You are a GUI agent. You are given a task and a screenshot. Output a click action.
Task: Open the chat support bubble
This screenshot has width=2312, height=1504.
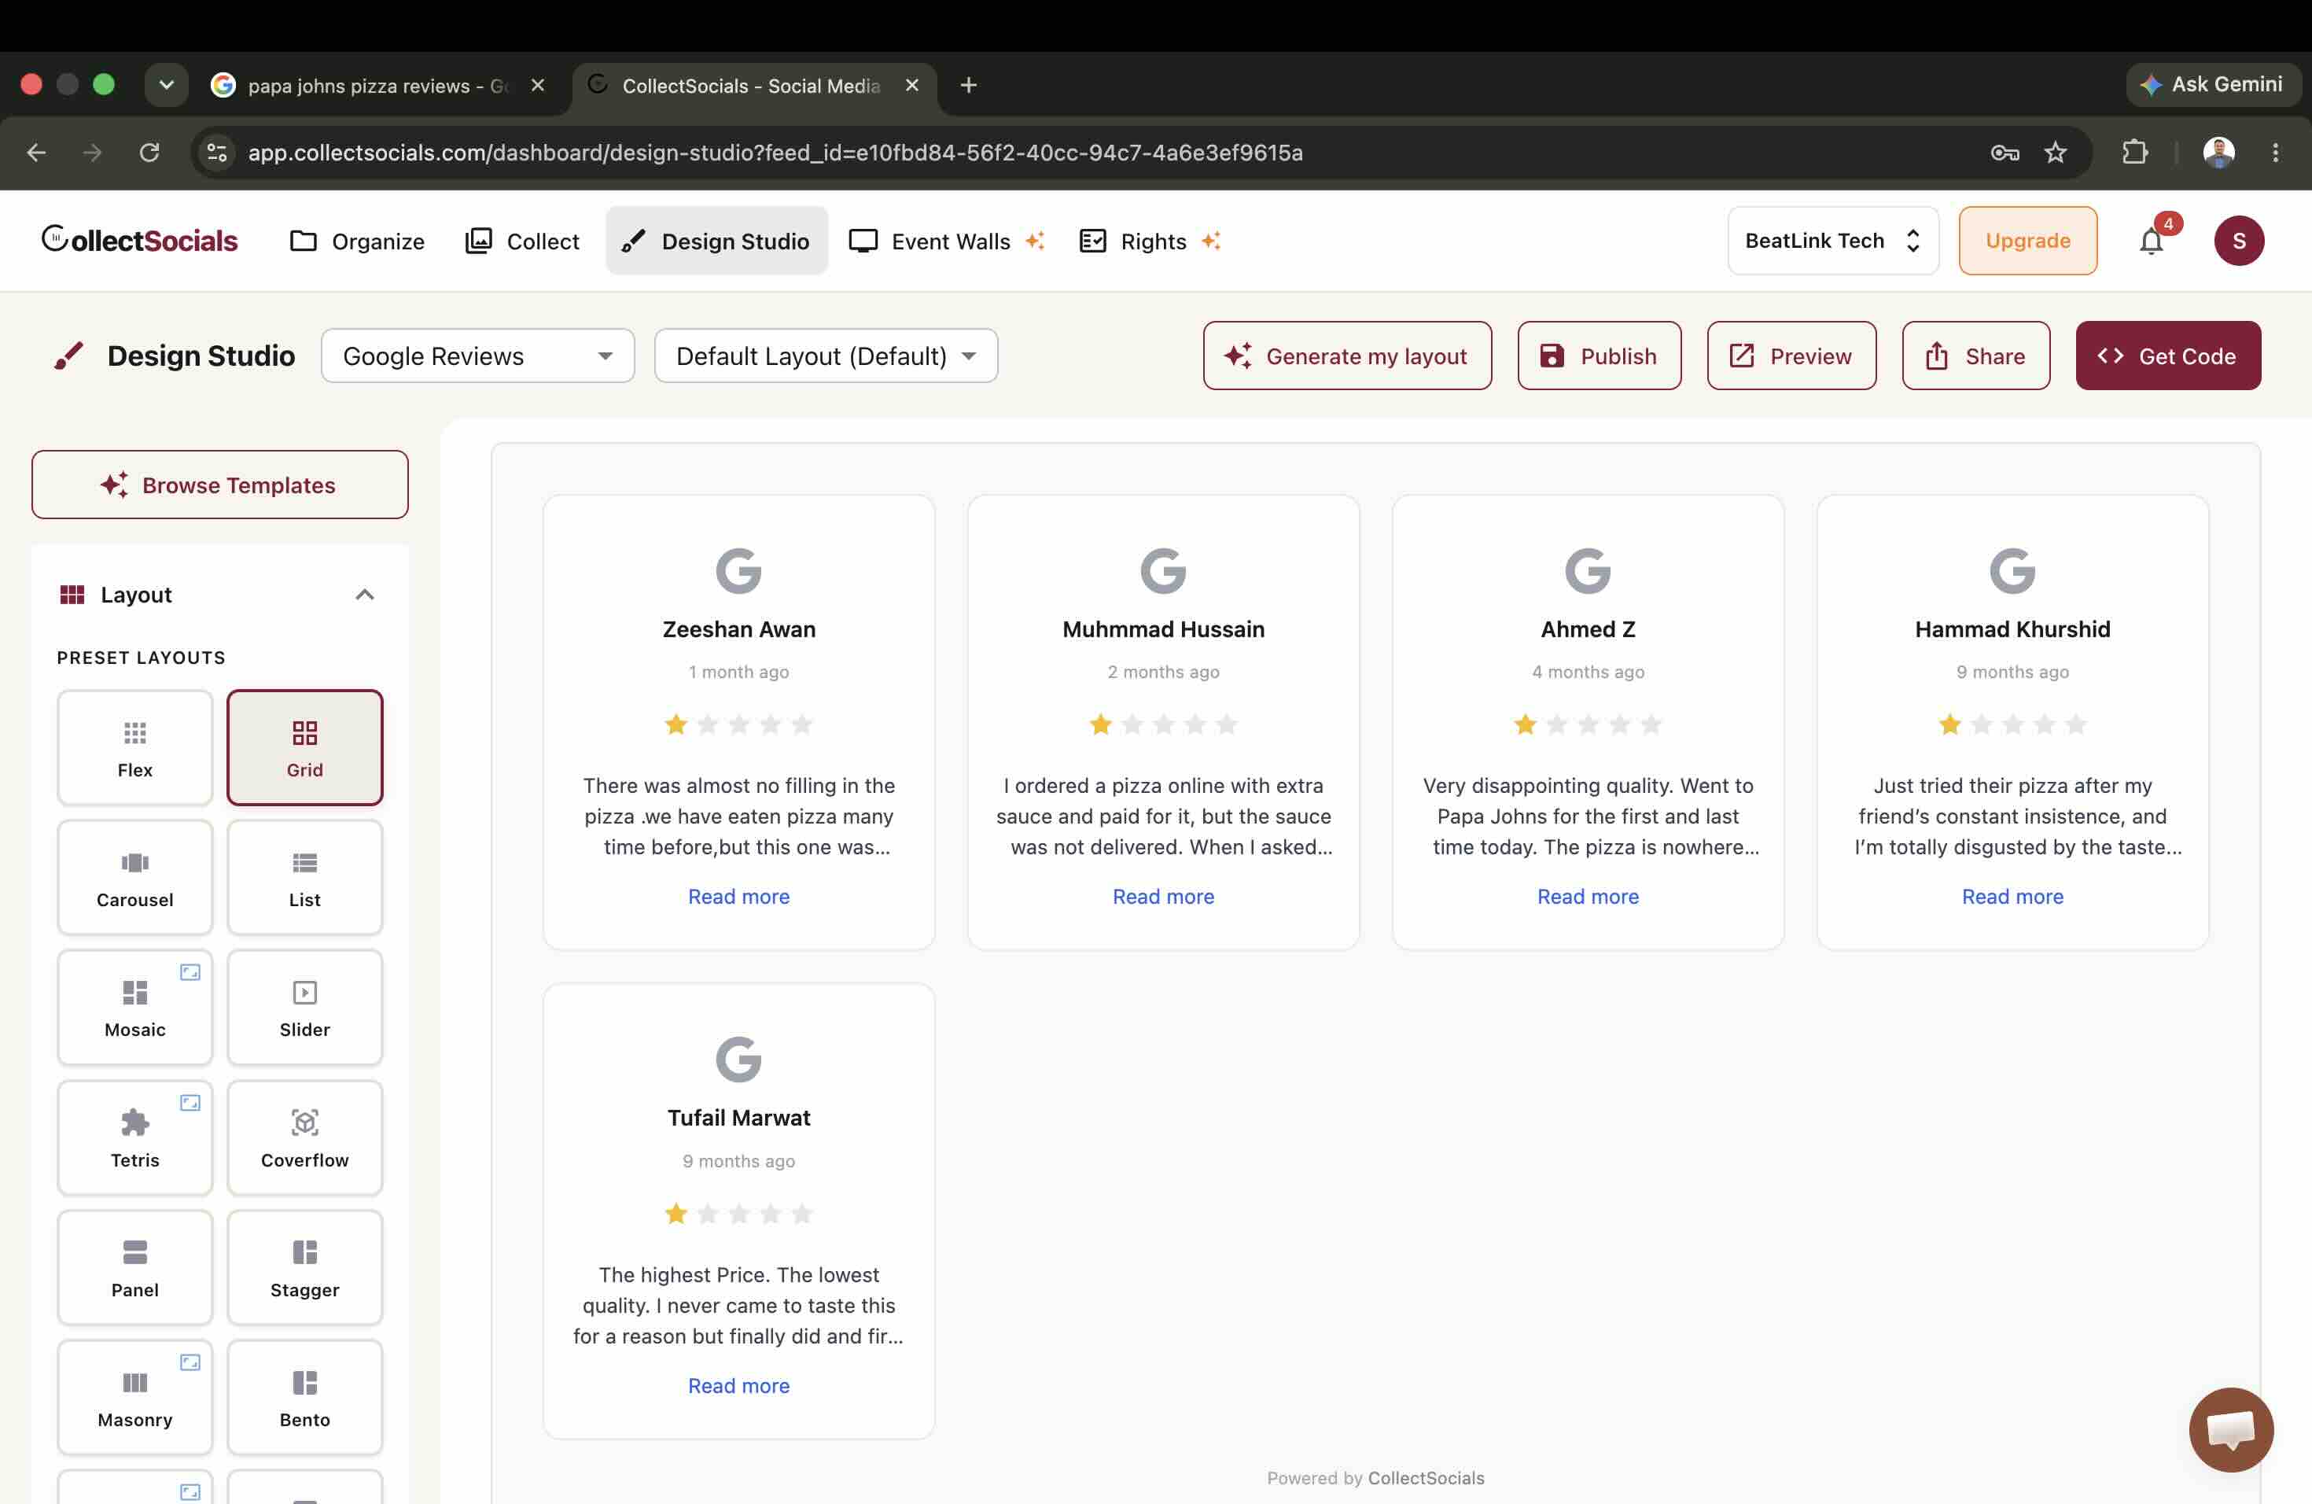tap(2231, 1429)
